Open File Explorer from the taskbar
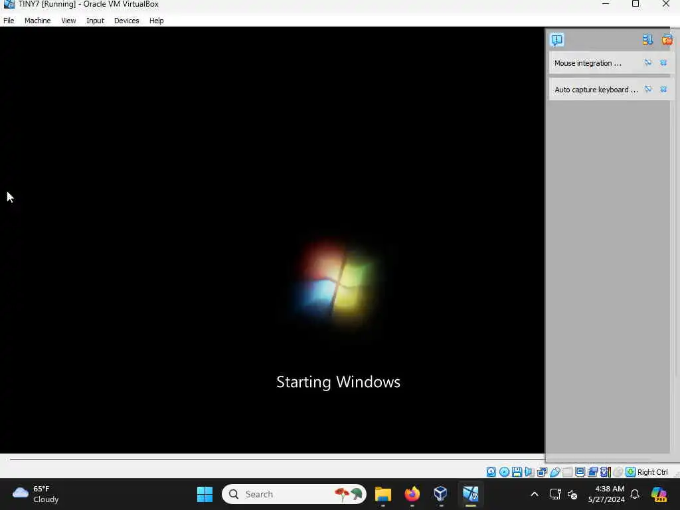This screenshot has height=510, width=680. point(383,494)
